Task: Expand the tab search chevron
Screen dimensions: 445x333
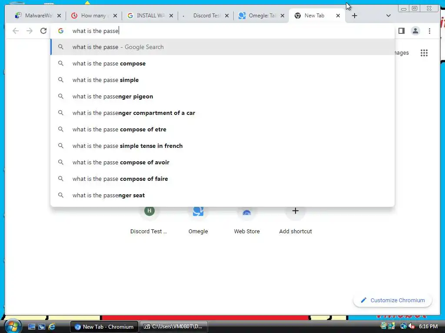Action: pos(389,16)
